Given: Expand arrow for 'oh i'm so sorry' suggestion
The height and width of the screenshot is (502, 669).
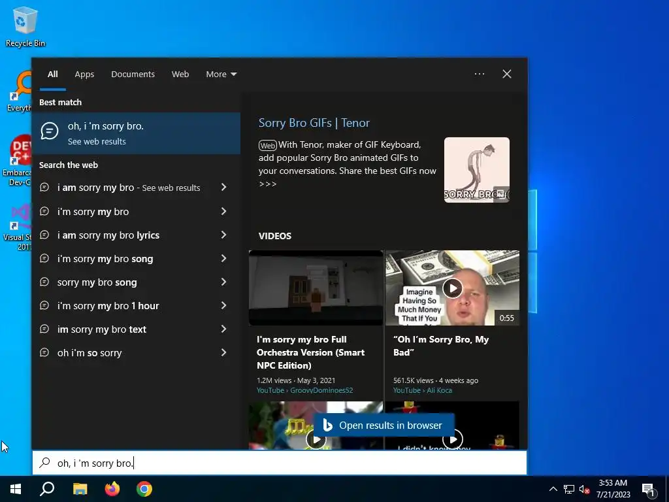Looking at the screenshot, I should pos(223,352).
